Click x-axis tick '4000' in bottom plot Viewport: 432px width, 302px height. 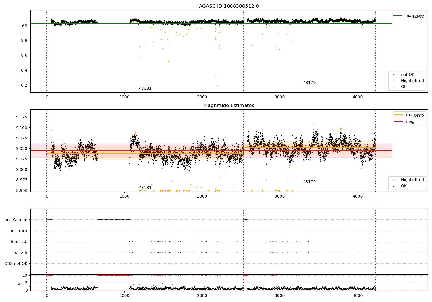click(358, 296)
